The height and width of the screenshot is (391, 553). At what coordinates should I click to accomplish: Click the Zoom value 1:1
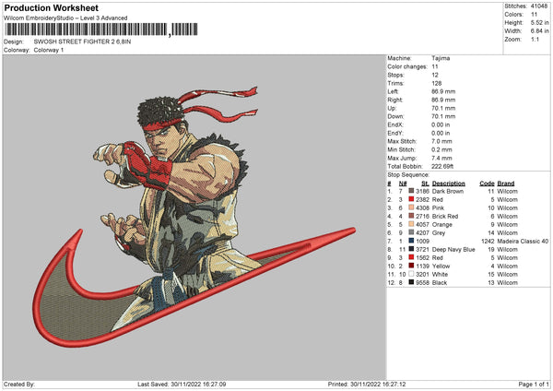point(535,39)
